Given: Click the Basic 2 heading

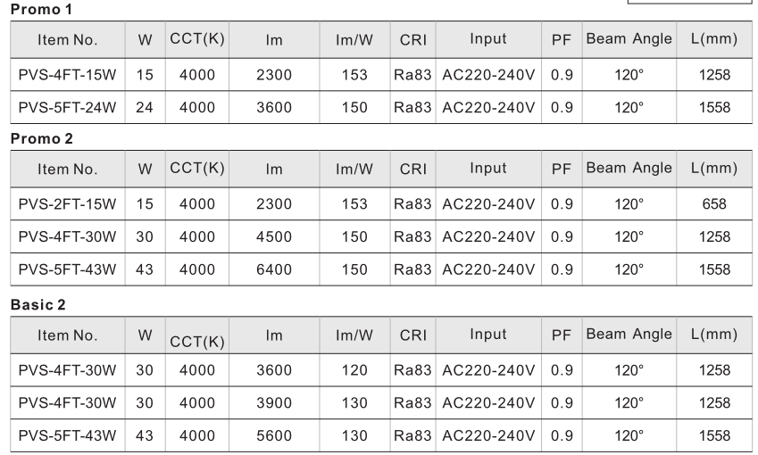Looking at the screenshot, I should point(38,305).
